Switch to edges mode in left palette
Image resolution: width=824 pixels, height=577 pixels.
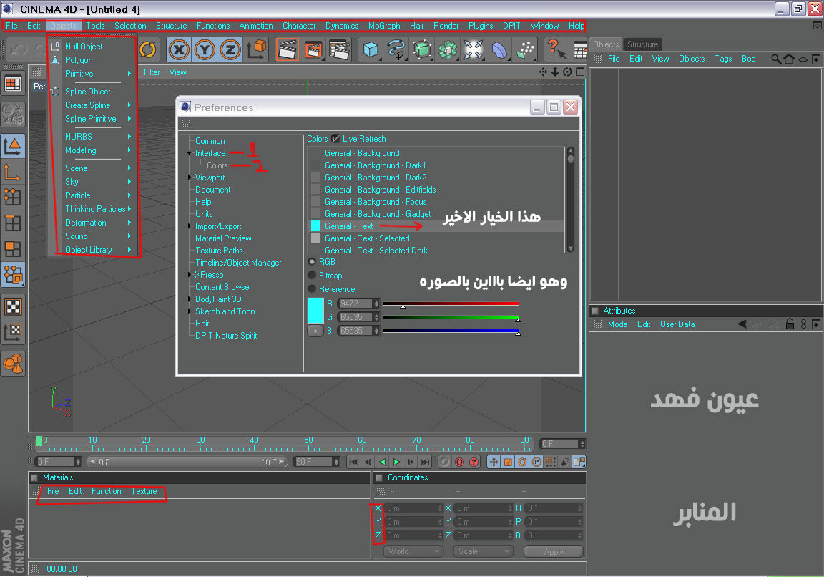(13, 223)
